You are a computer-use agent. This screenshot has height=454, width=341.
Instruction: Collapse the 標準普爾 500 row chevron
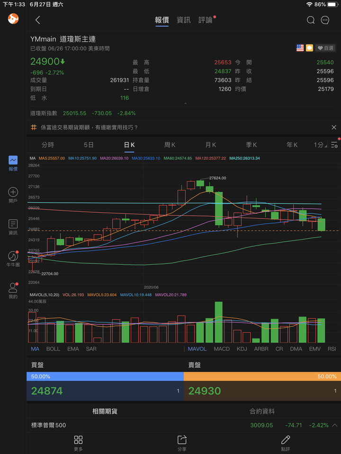335,425
